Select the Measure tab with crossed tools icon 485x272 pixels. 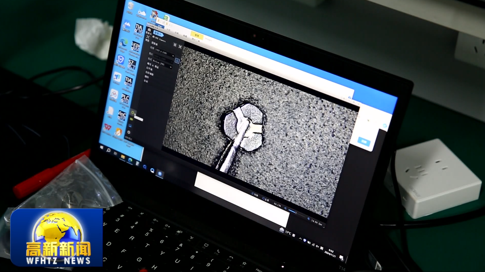click(147, 38)
